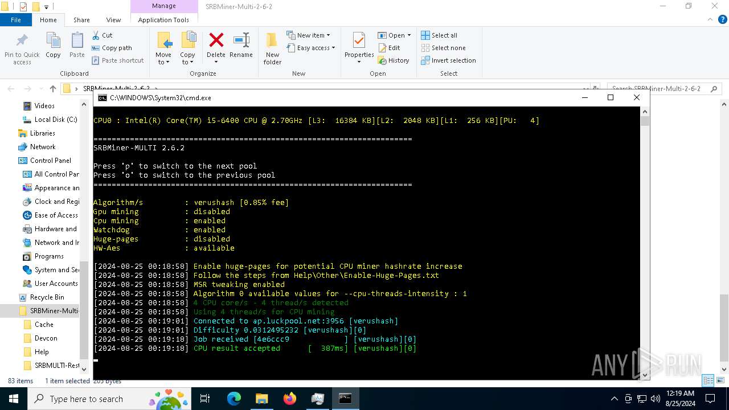Click Copy path in ribbon
This screenshot has width=729, height=410.
pos(112,48)
